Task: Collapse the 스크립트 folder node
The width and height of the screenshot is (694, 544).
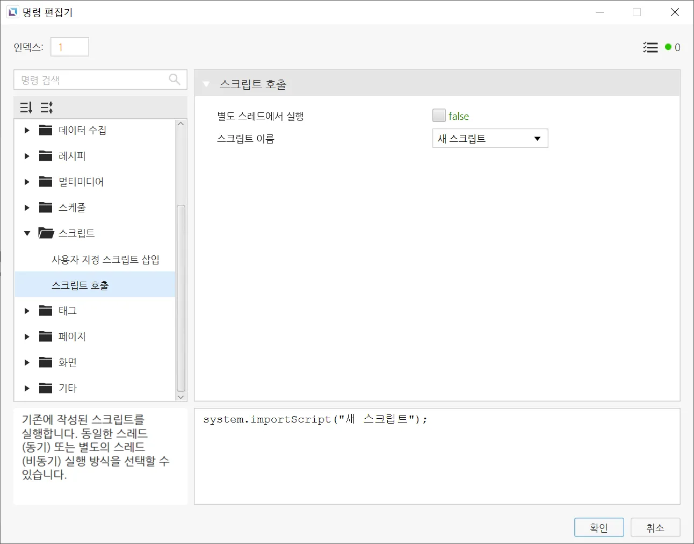Action: (27, 233)
